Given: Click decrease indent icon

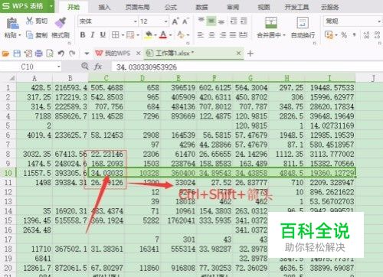Looking at the screenshot, I should pos(234,21).
